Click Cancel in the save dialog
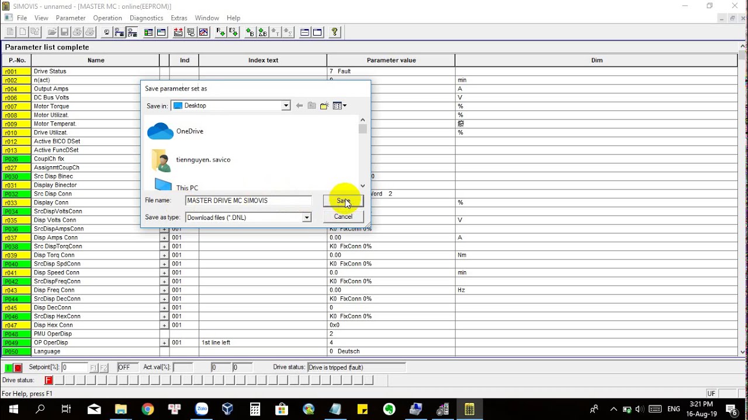748x420 pixels. coord(343,216)
